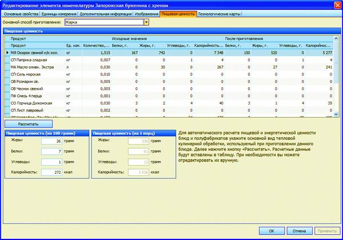Click the Рассчитать button
The height and width of the screenshot is (240, 343).
[28, 123]
